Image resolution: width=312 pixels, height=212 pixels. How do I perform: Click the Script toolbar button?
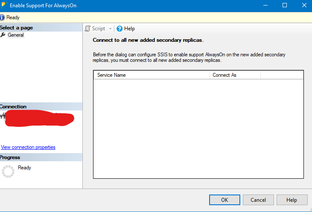click(x=95, y=29)
